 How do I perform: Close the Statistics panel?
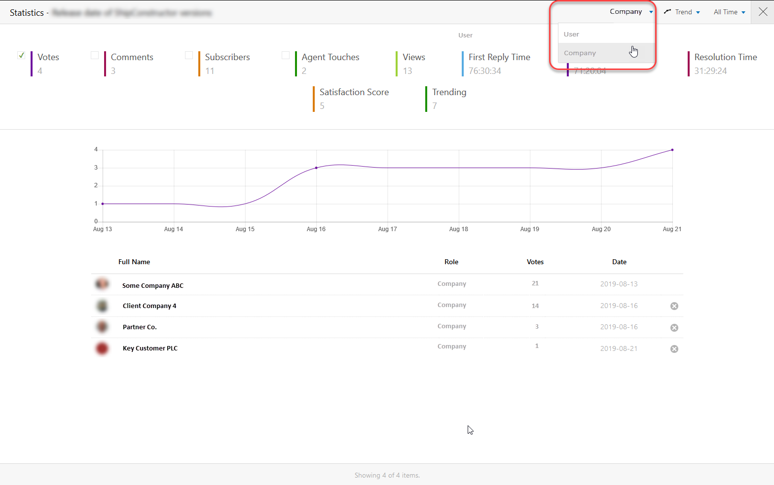(x=763, y=12)
